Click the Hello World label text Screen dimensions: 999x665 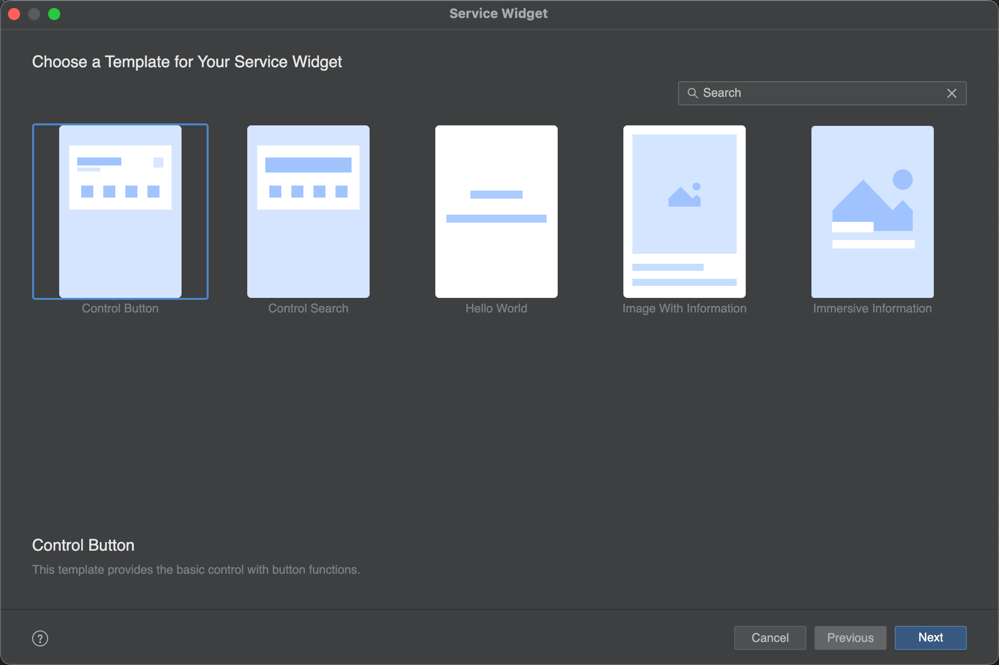[x=496, y=308]
